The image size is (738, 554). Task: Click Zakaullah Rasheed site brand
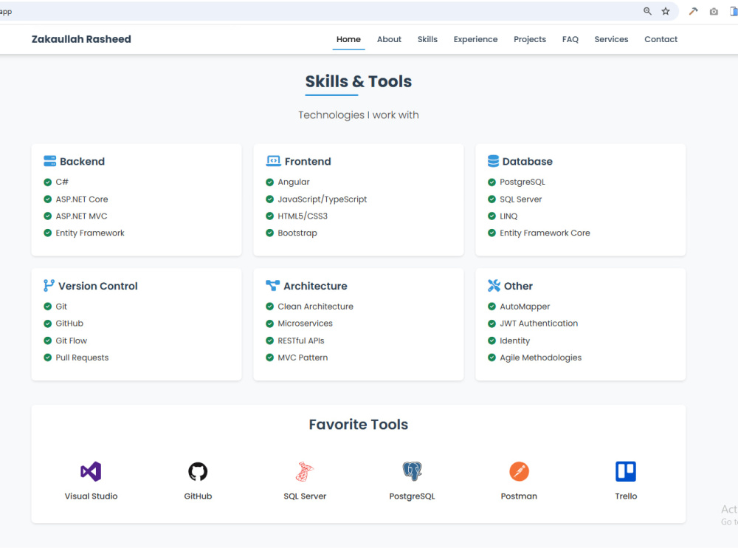[81, 40]
